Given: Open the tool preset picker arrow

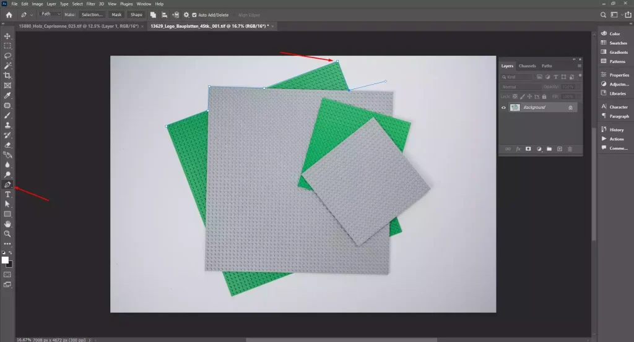Looking at the screenshot, I should [32, 15].
